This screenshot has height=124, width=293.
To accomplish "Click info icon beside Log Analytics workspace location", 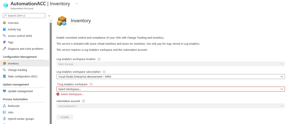I will 99,59.
